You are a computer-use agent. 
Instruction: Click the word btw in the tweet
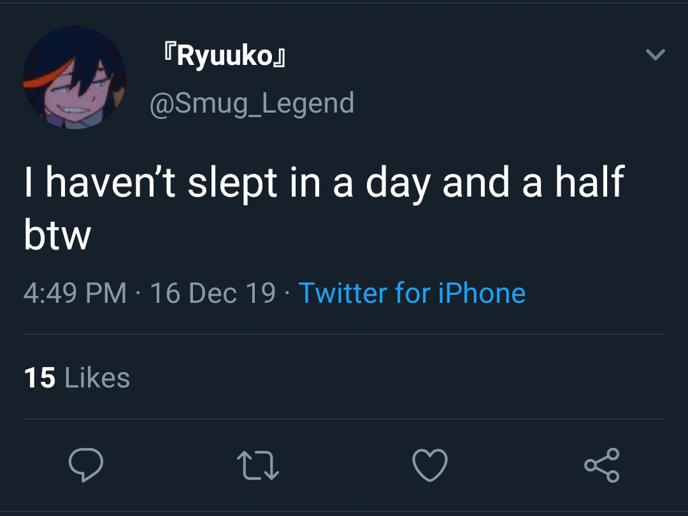coord(57,235)
